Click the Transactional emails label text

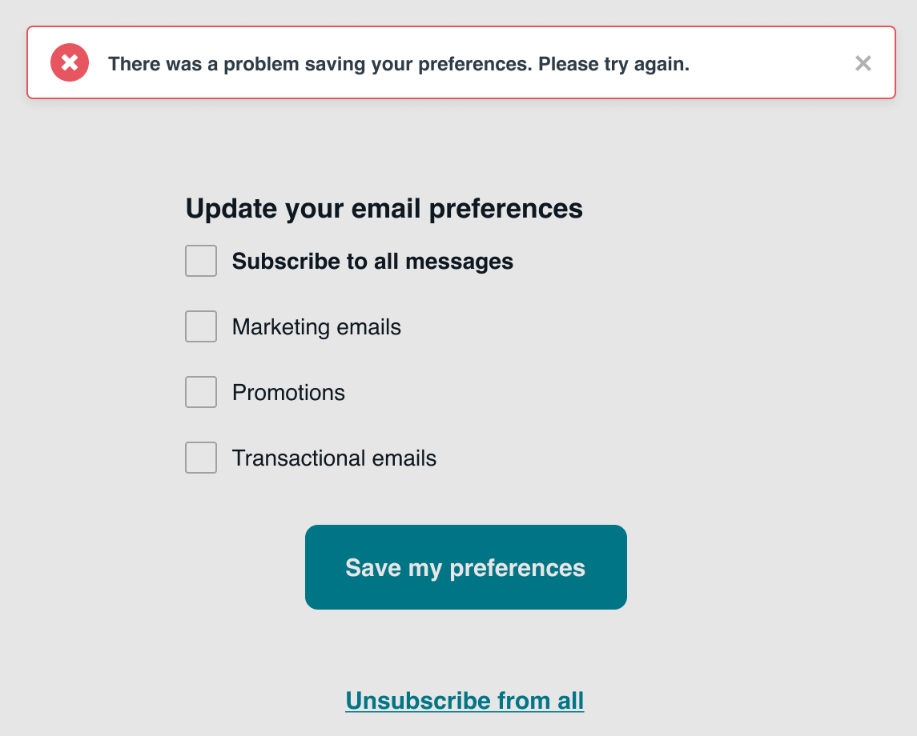click(334, 458)
